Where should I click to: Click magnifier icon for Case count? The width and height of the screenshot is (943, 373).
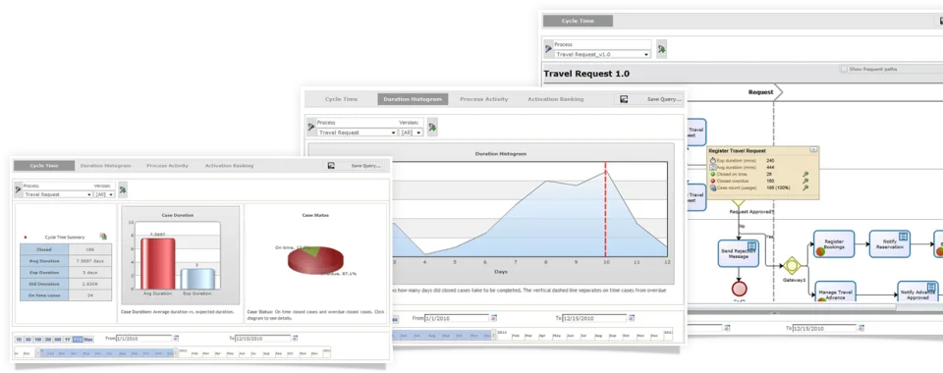805,187
